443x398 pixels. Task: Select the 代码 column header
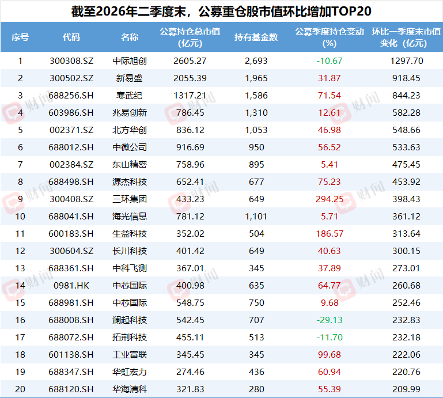point(71,37)
